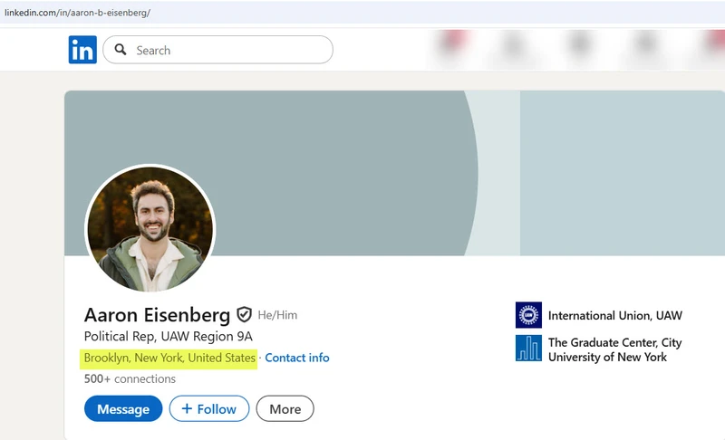Viewport: 725px width, 440px height.
Task: Click the Aaron Eisenberg name heading
Action: [x=157, y=315]
